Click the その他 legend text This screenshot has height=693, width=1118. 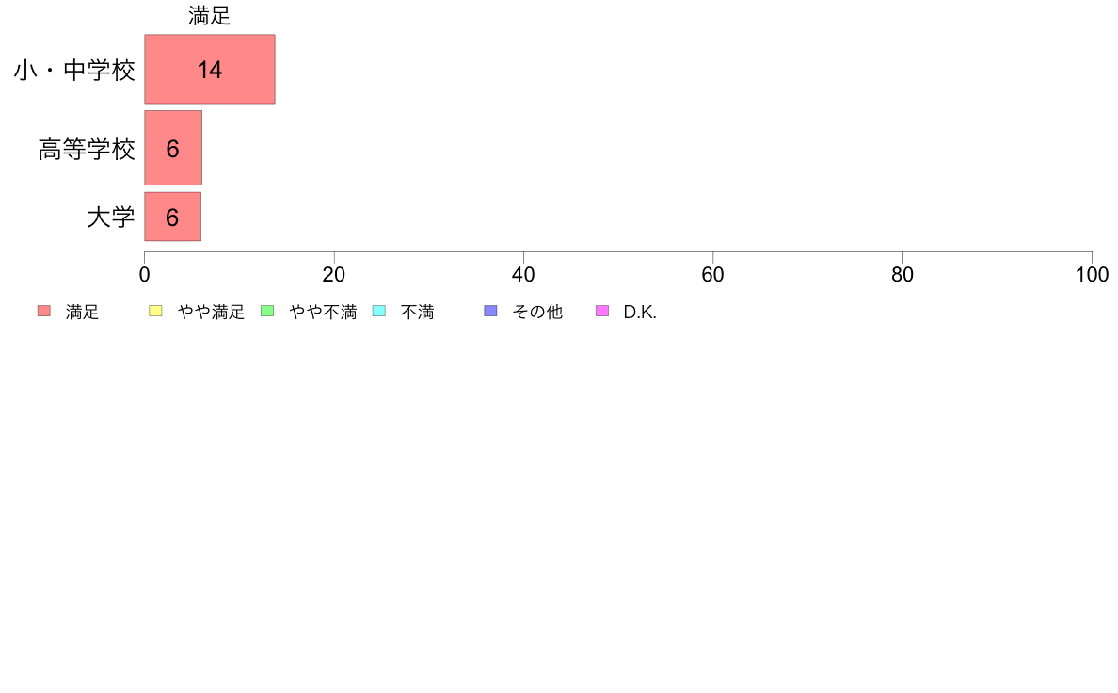coord(537,312)
